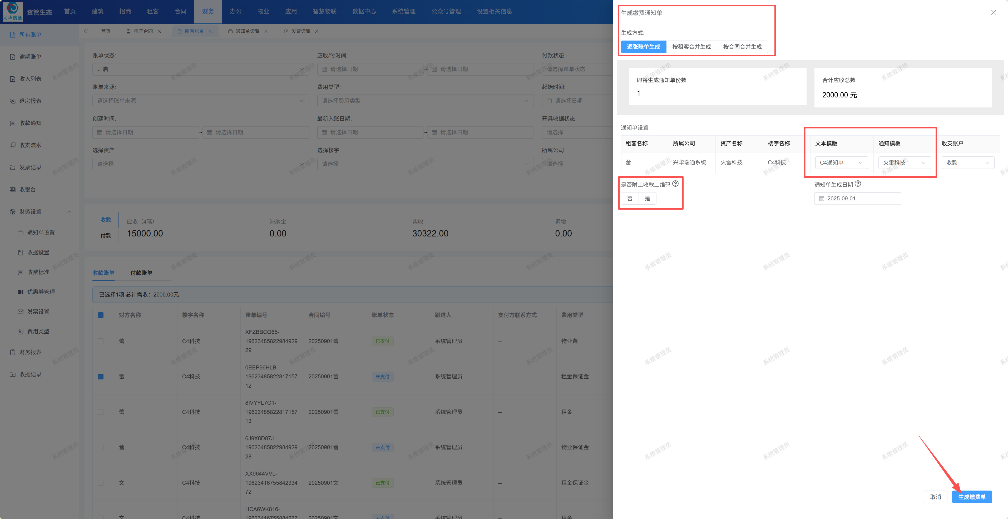
Task: Click the help icon beside 通知单生成日期
Action: pos(858,184)
